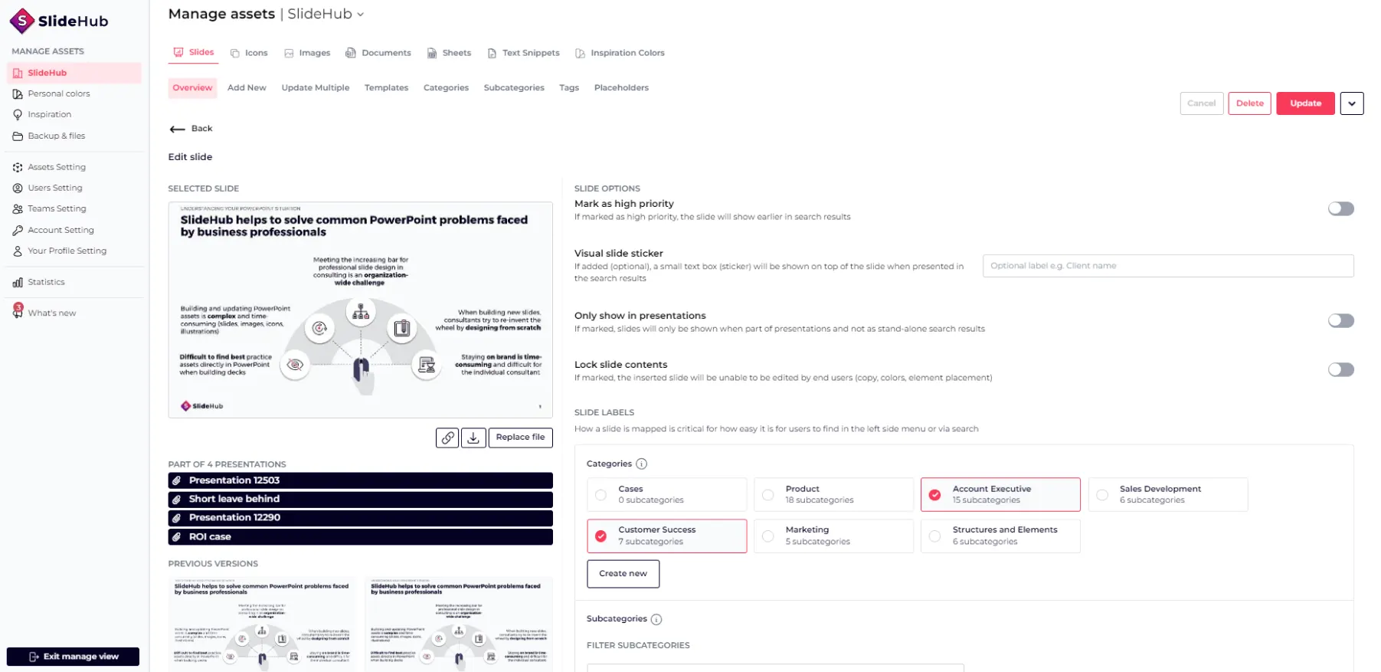Click the Assets Setting gear icon

[x=18, y=167]
